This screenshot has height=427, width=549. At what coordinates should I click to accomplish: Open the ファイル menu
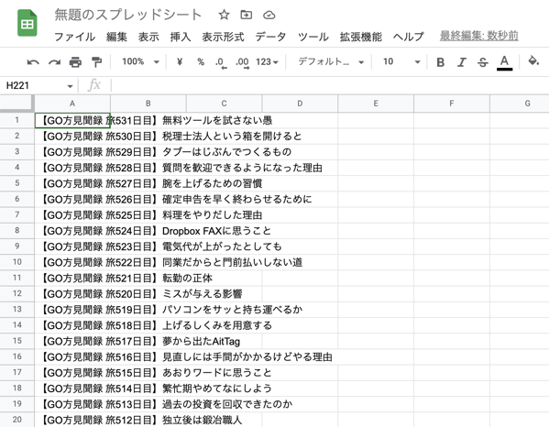74,37
